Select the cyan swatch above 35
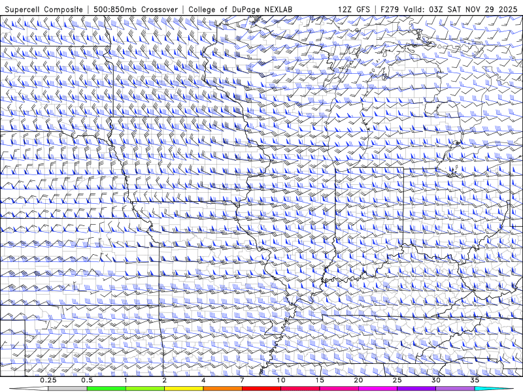Image resolution: width=523 pixels, height=392 pixels. [x=494, y=389]
